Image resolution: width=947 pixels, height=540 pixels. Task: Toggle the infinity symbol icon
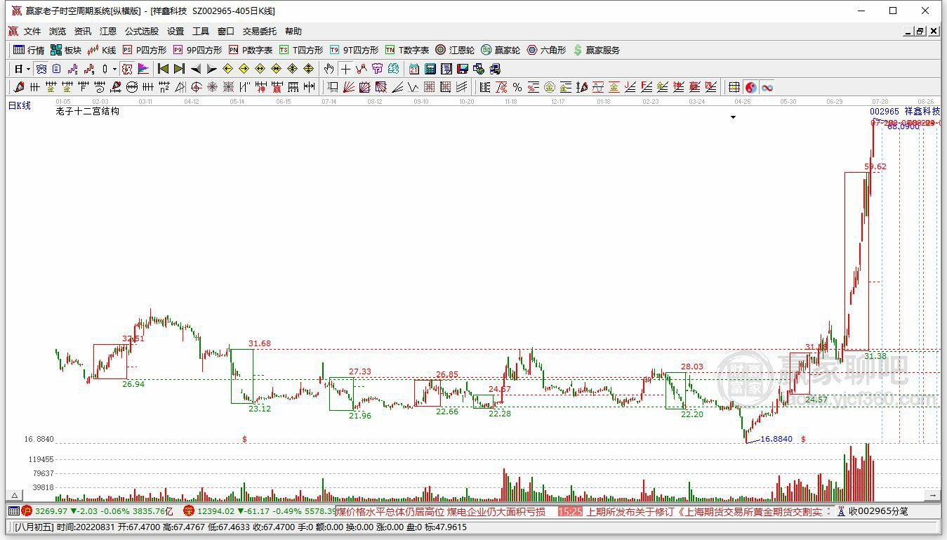coord(767,87)
